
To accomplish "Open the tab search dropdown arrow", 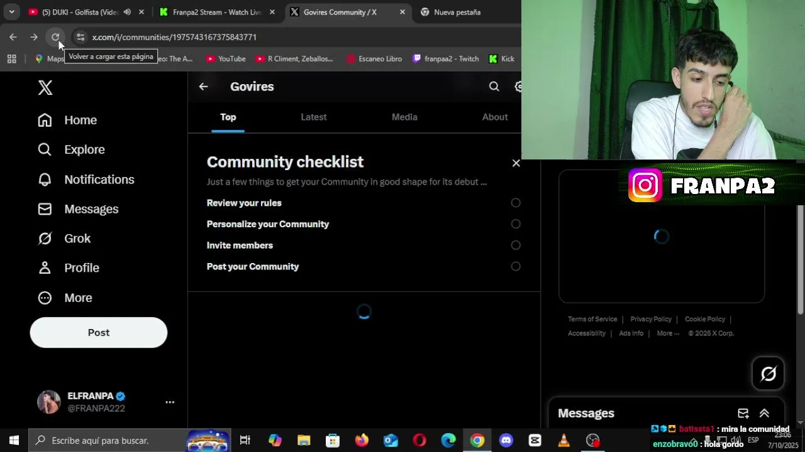I will [x=11, y=12].
